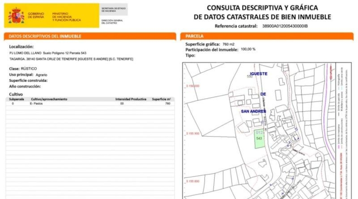Click the 'Superficie m²' column header

pos(161,99)
